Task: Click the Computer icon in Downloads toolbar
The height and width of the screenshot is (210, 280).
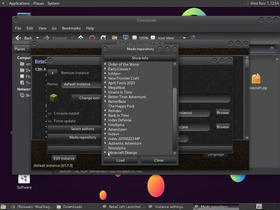Action: (x=126, y=37)
